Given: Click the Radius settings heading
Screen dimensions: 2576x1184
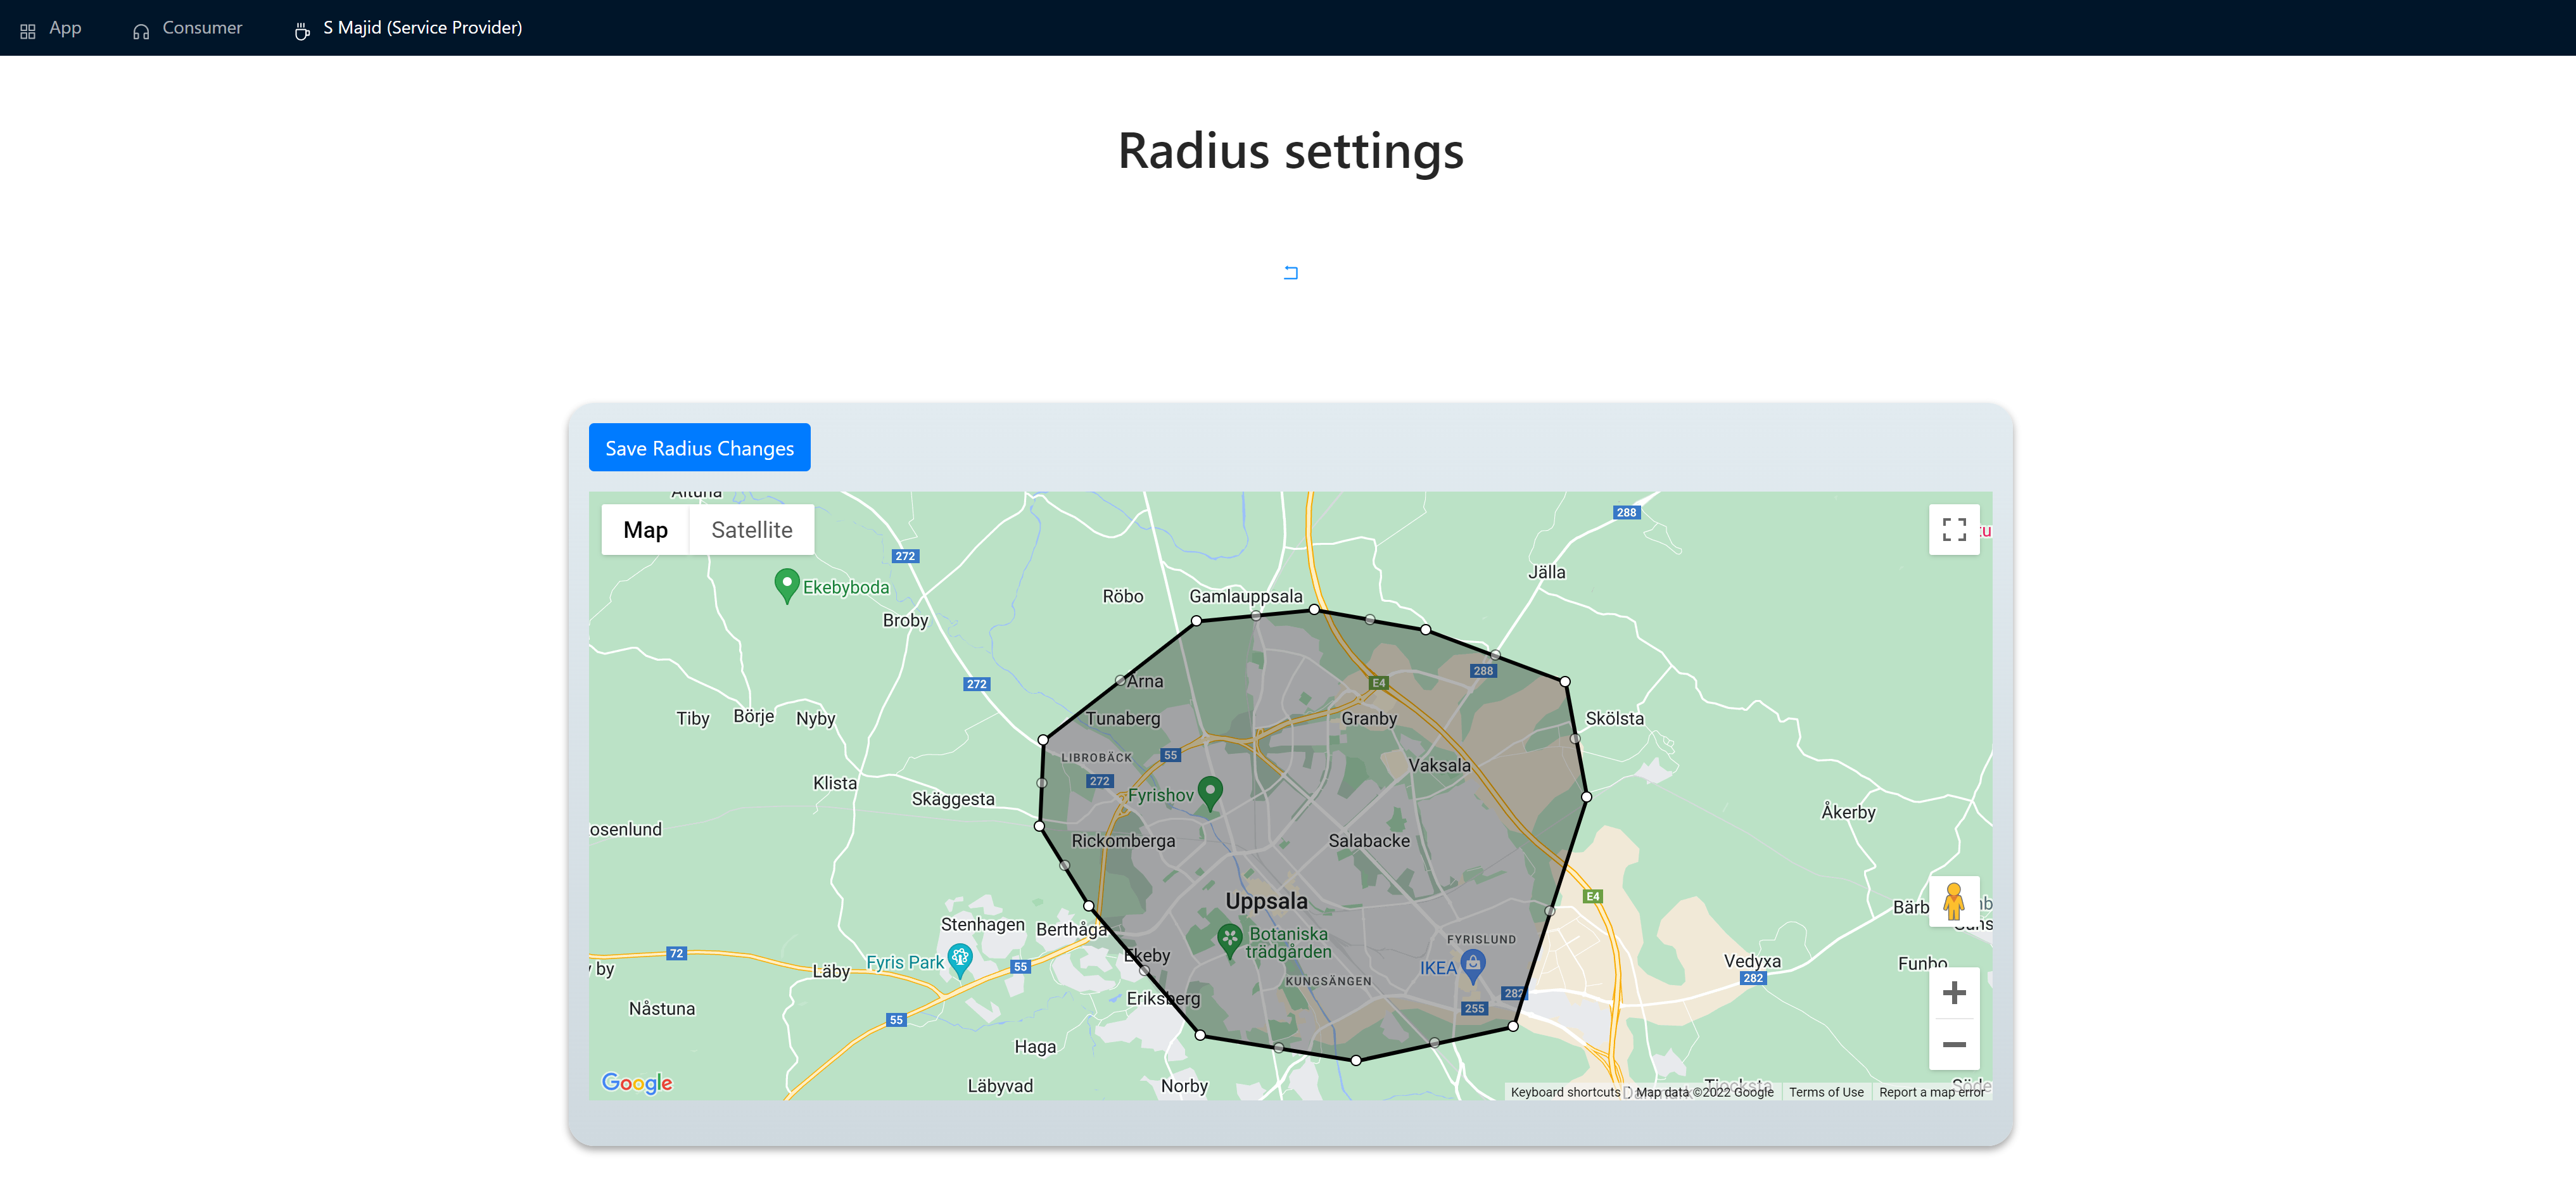Looking at the screenshot, I should click(1291, 151).
